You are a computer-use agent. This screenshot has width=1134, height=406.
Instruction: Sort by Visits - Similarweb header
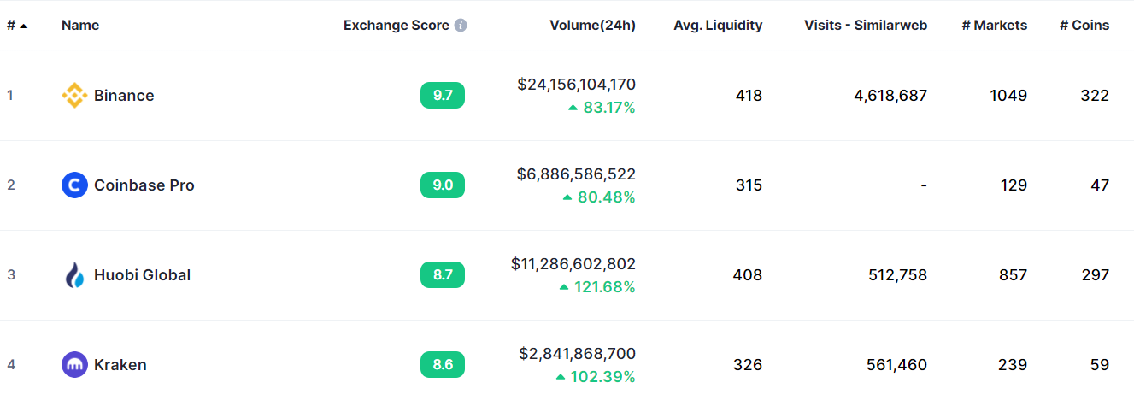tap(865, 26)
